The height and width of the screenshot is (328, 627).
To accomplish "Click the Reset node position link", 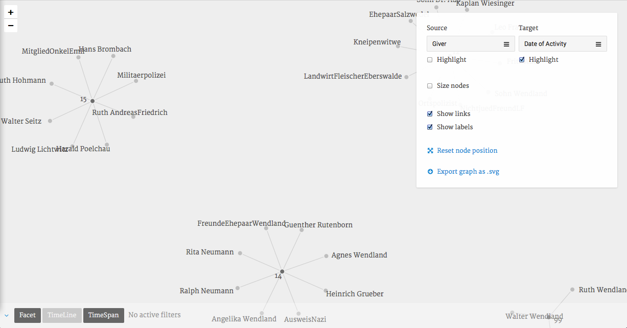I will (x=467, y=151).
